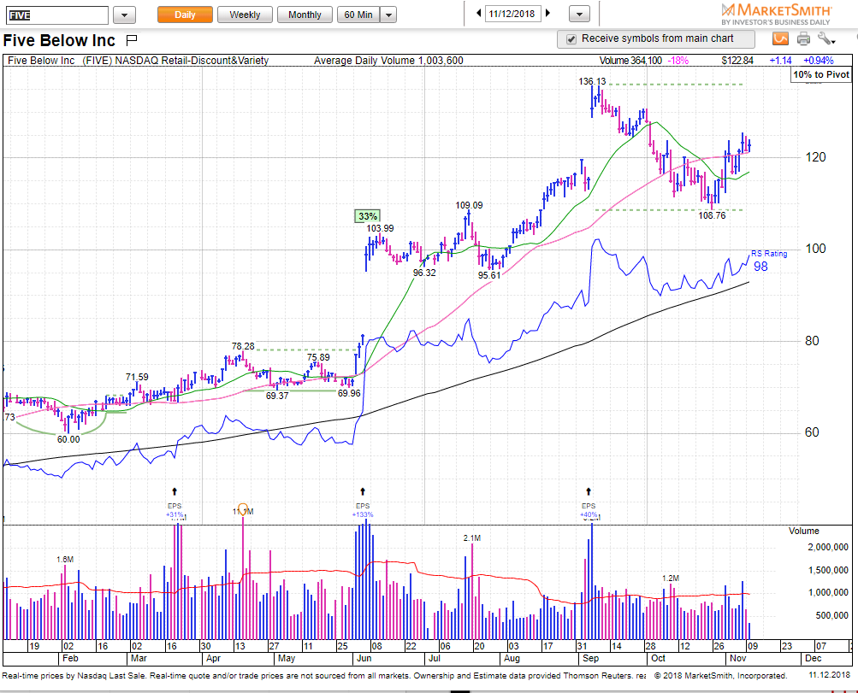Toggle Receive symbols from main chart checkbox
Image resolution: width=858 pixels, height=693 pixels.
(x=571, y=38)
